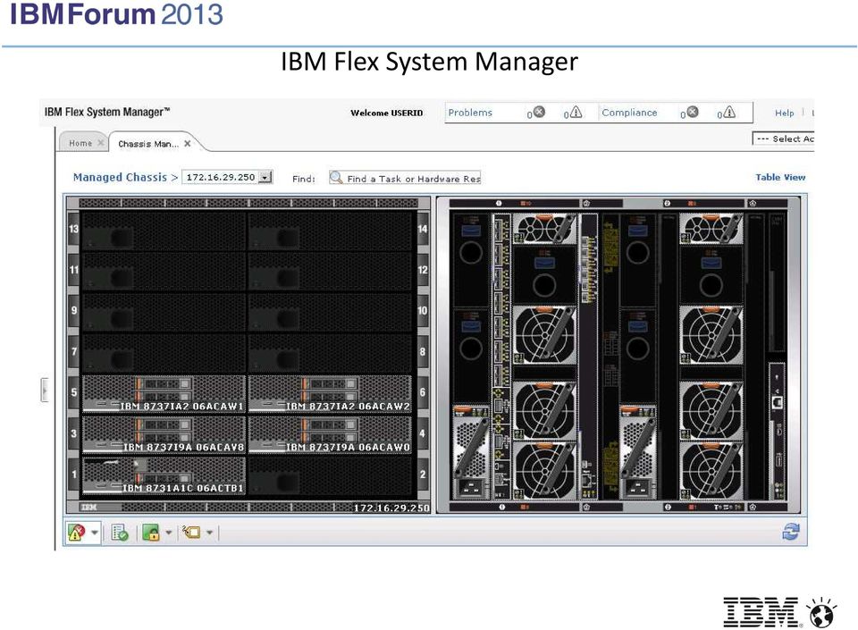Select management node IBM 8731A1C 06ACTB1

coord(164,475)
